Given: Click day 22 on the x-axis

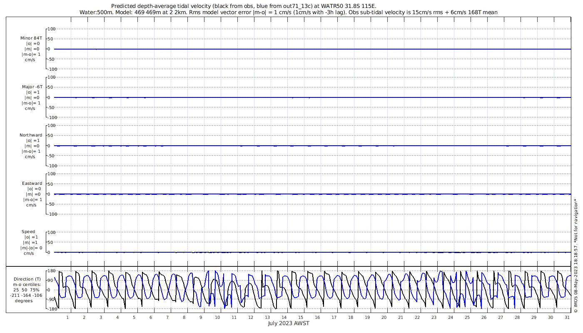Looking at the screenshot, I should coord(417,317).
